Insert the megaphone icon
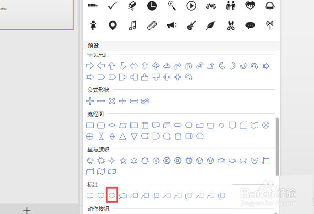 [x=171, y=26]
